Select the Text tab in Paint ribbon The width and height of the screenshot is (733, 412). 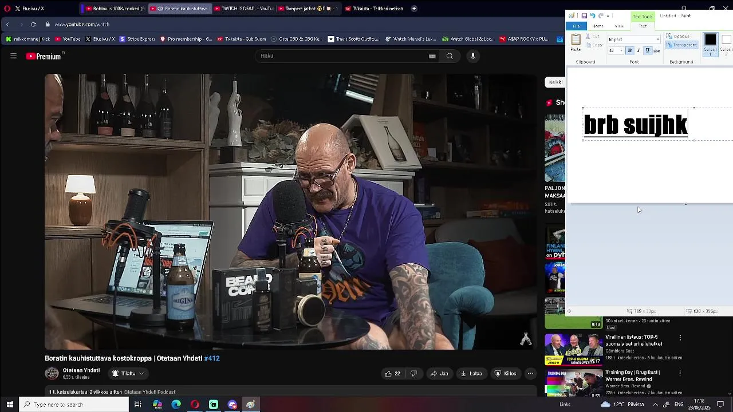pyautogui.click(x=643, y=26)
